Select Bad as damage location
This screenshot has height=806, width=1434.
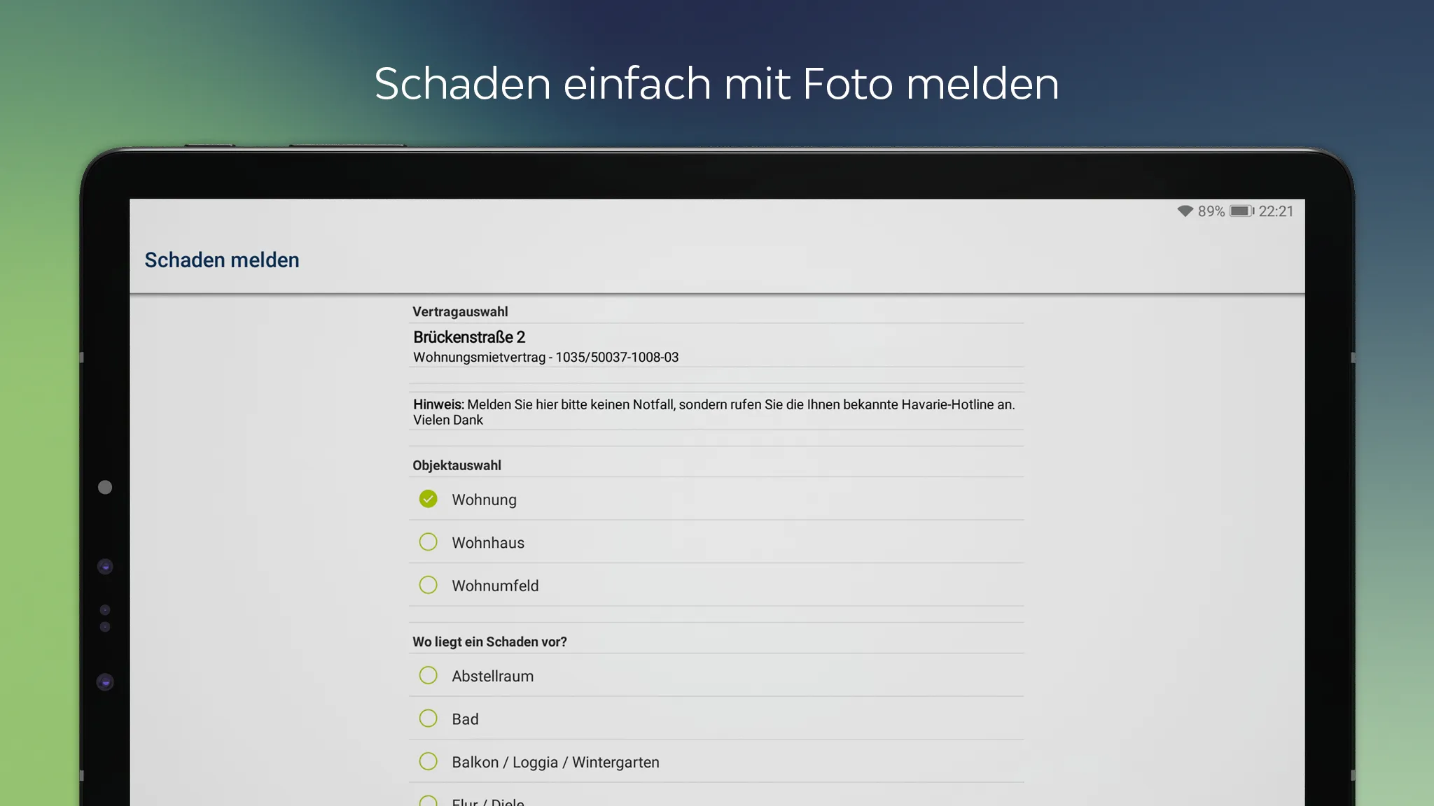427,719
